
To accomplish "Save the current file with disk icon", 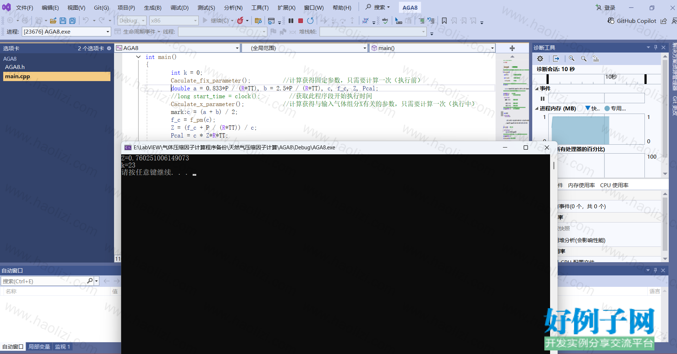I will (x=63, y=21).
